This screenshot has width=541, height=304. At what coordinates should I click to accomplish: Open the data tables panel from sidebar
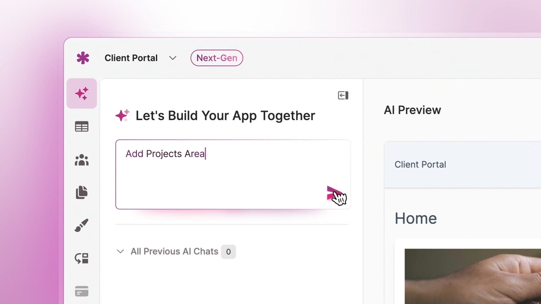[81, 126]
